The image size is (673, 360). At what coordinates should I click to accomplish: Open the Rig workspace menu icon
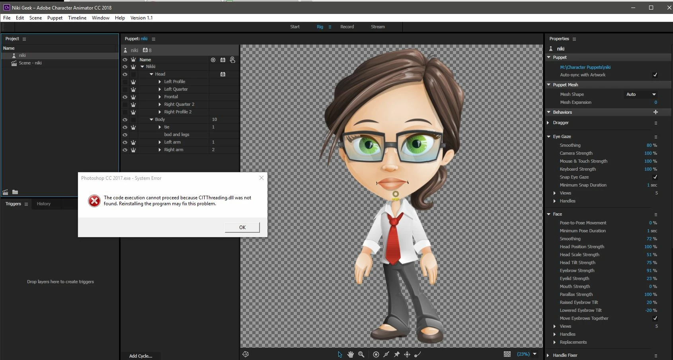[330, 27]
